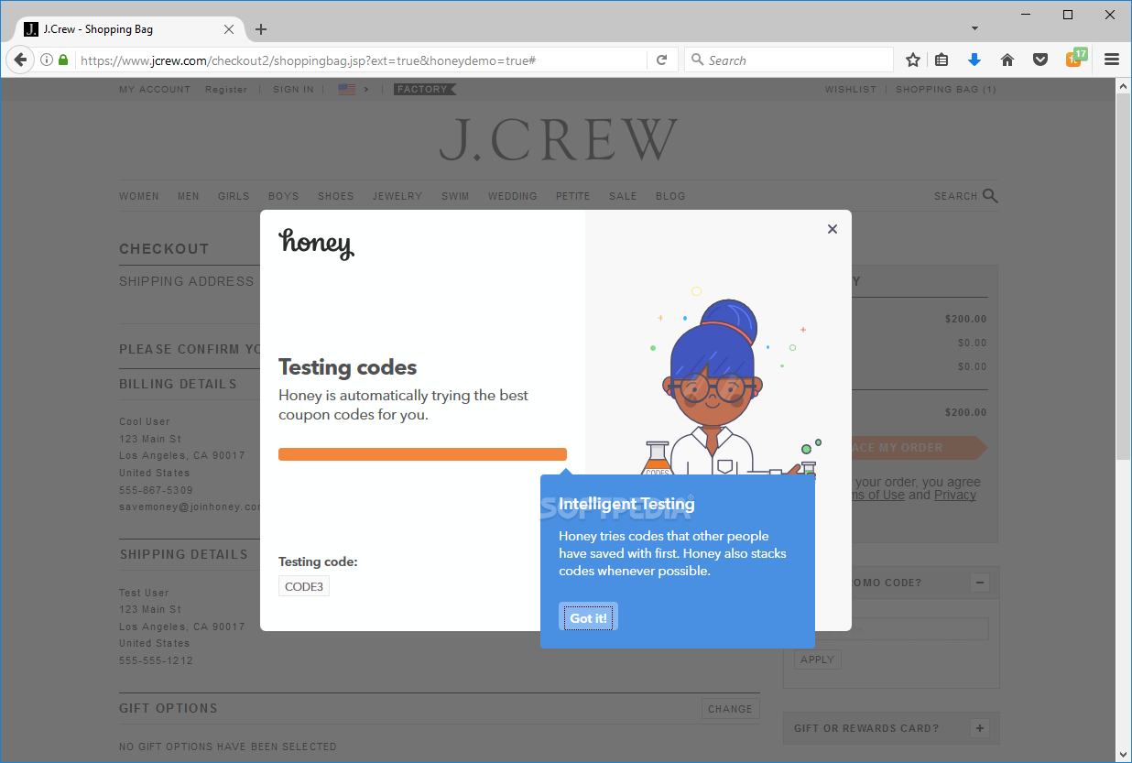1132x763 pixels.
Task: Open the Firefox hamburger menu
Action: click(x=1112, y=60)
